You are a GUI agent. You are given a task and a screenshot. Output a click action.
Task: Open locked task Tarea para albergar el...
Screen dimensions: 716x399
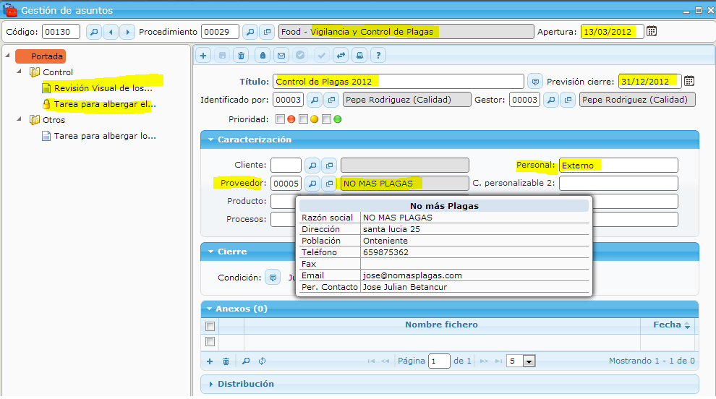[x=105, y=104]
